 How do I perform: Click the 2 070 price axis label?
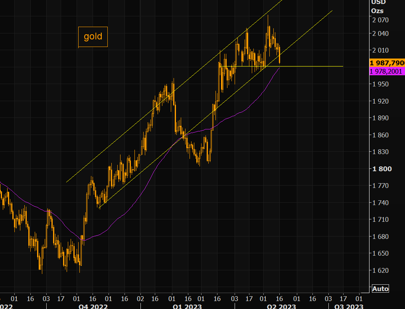380,20
